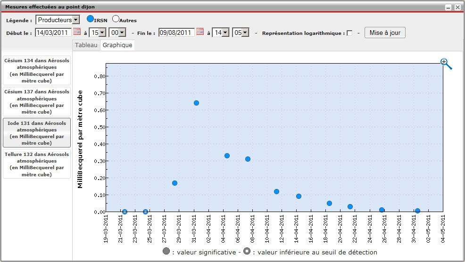Close the Mesures effectuées au point dijon panel

click(x=457, y=7)
